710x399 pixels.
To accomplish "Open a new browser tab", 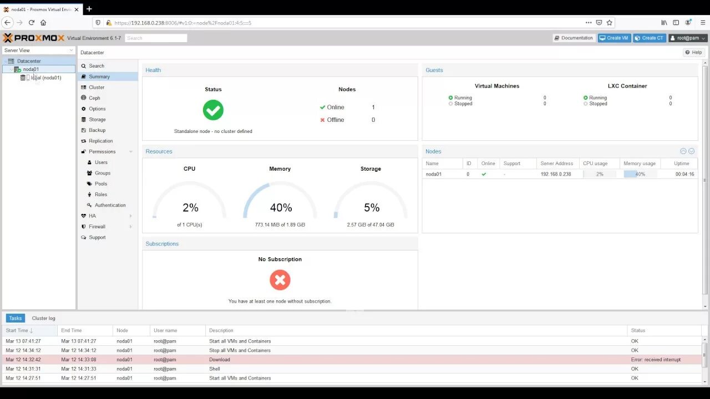I will pos(89,9).
